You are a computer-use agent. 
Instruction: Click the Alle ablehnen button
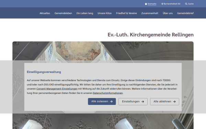tap(164, 101)
